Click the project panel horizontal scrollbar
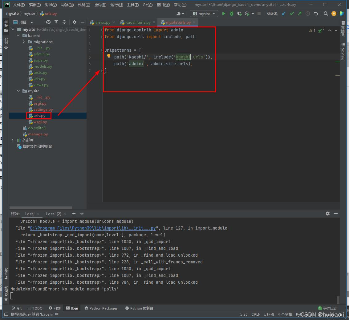349x320 pixels. click(41, 208)
